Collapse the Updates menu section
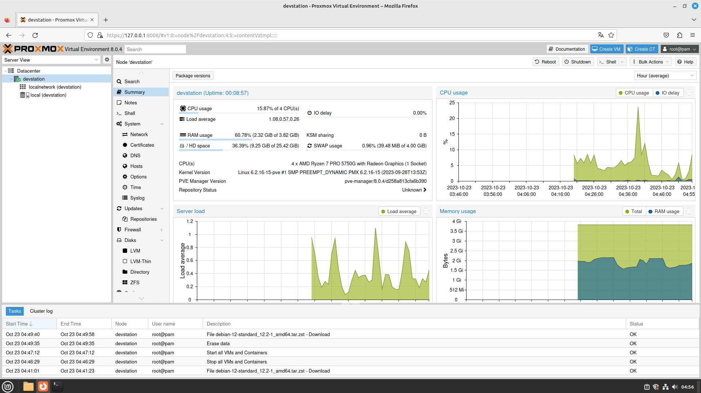701x393 pixels. [x=162, y=209]
